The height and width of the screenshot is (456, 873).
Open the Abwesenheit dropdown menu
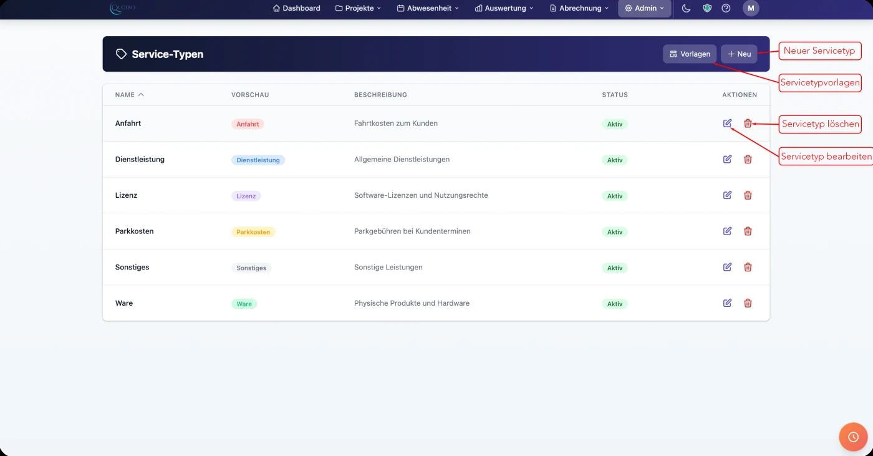click(x=428, y=8)
